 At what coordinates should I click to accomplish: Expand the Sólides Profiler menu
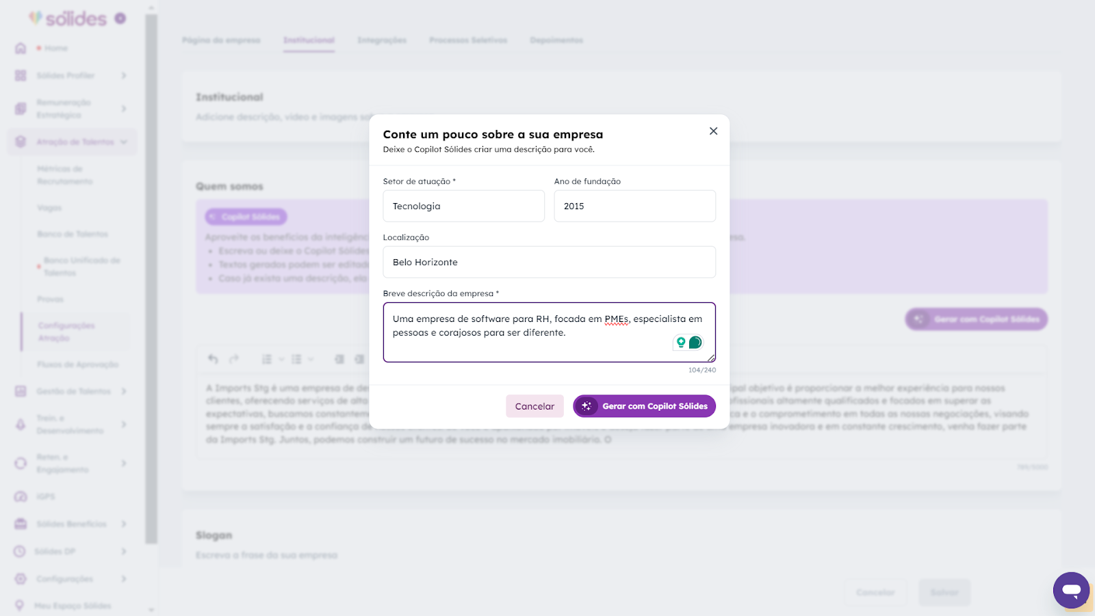[x=124, y=75]
